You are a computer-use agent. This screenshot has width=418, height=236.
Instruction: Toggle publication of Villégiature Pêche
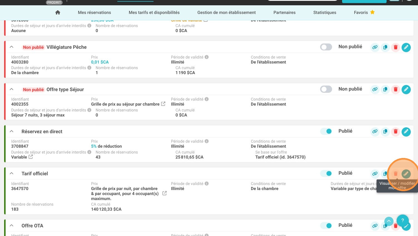pyautogui.click(x=326, y=47)
